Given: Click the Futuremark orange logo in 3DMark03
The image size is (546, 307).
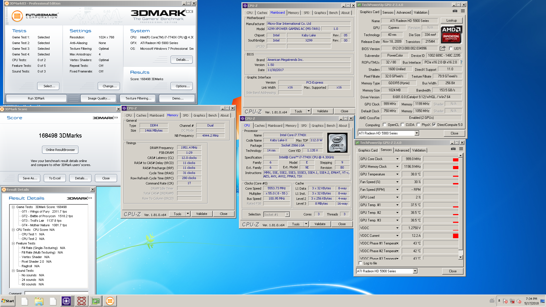Looking at the screenshot, I should point(17,16).
